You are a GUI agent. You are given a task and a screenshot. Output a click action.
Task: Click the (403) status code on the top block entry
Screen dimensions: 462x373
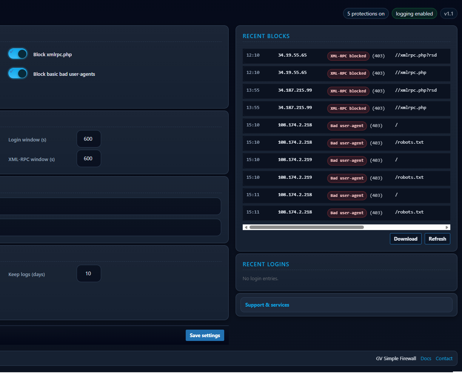[x=378, y=56]
